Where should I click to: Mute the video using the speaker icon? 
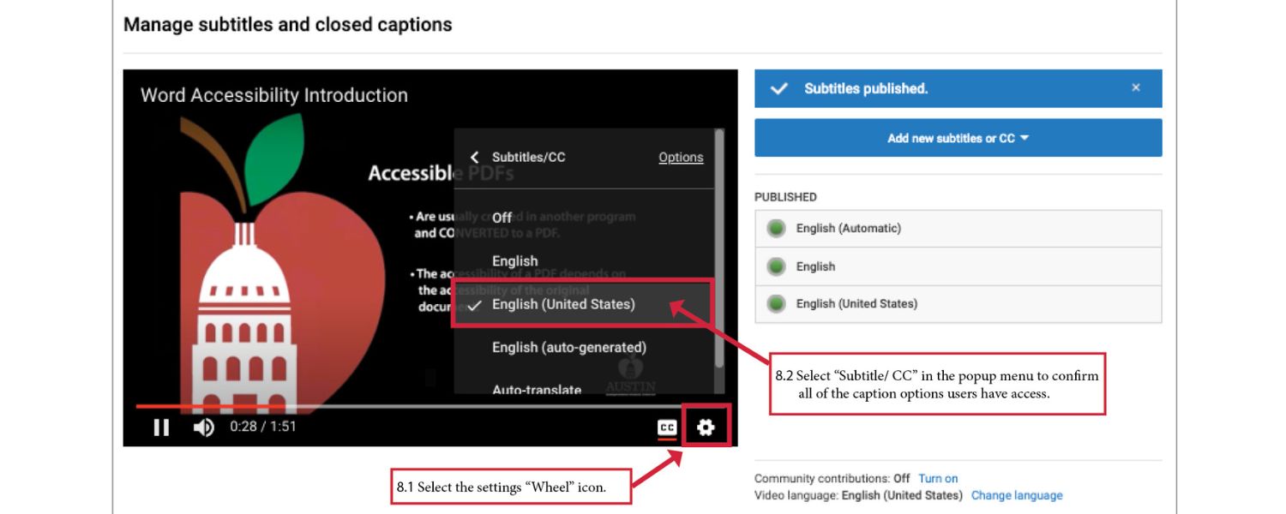click(202, 427)
